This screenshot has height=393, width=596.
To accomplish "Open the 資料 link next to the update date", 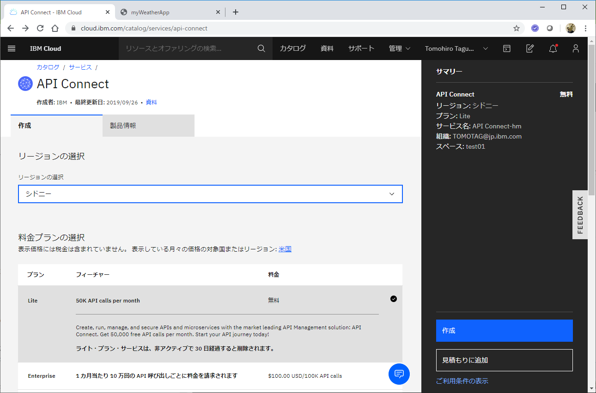I will [152, 103].
